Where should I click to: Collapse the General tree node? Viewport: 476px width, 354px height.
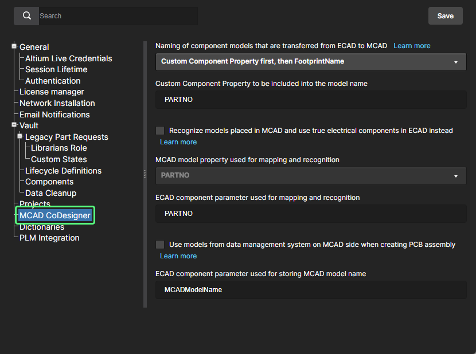click(14, 47)
